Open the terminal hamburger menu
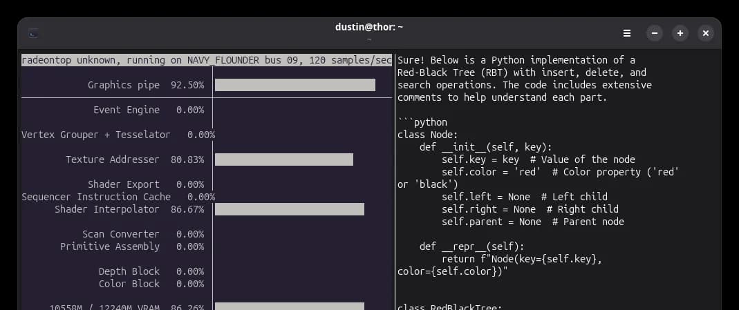 tap(627, 33)
